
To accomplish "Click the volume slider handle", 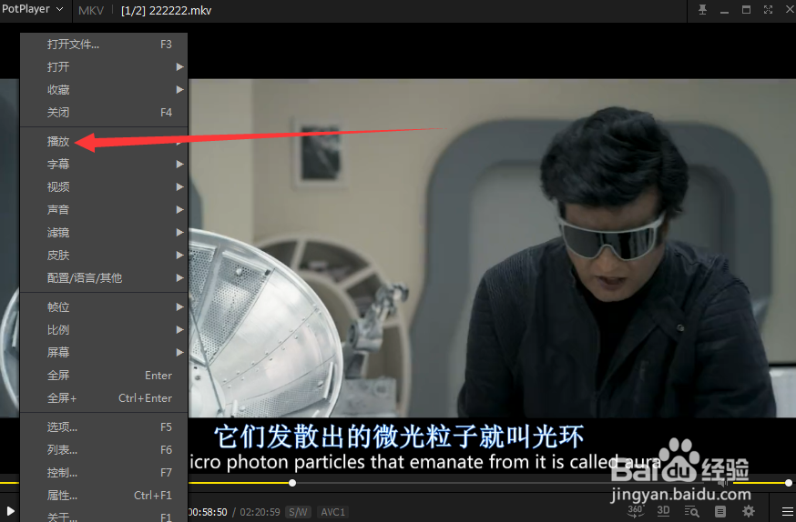I will [789, 483].
